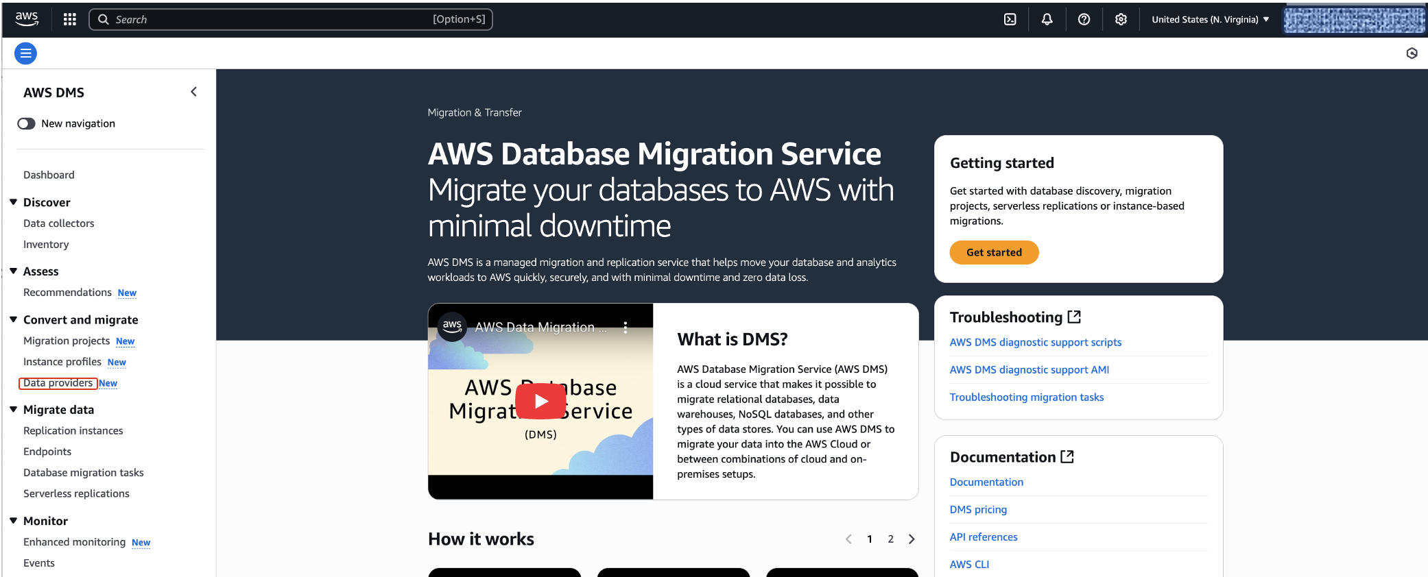Open the settings gear icon
Screen dimensions: 1428x577
[1121, 19]
